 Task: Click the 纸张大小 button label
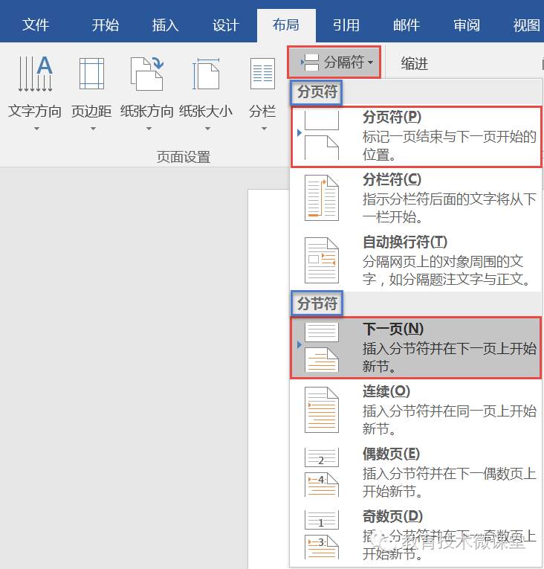click(x=206, y=111)
